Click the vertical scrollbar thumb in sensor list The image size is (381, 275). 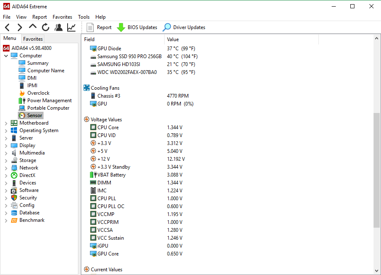[x=376, y=170]
